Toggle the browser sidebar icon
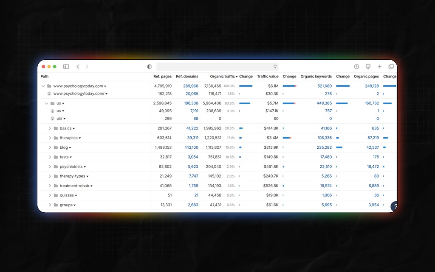 point(66,67)
